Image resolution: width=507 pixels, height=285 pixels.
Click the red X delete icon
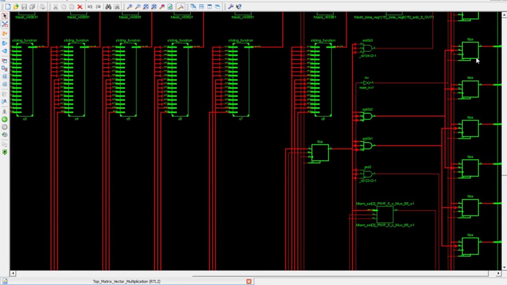point(80,7)
